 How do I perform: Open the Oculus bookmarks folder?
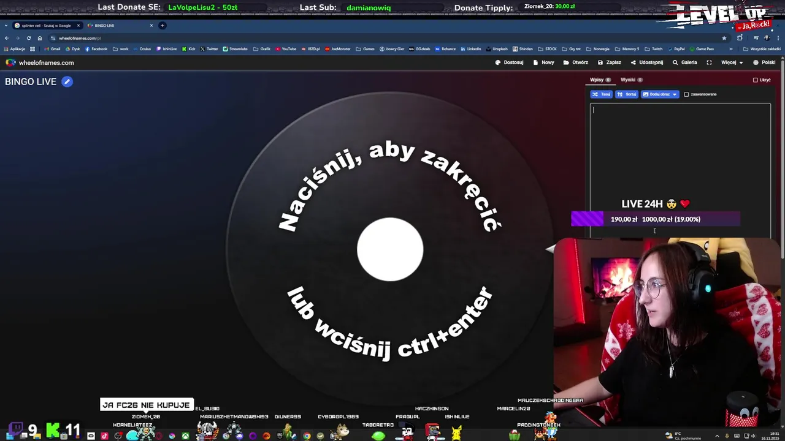(142, 49)
